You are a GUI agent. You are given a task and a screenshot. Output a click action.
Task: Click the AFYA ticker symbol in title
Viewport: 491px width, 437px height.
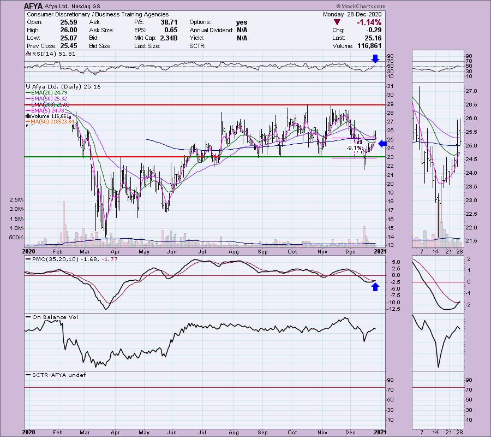coord(33,6)
